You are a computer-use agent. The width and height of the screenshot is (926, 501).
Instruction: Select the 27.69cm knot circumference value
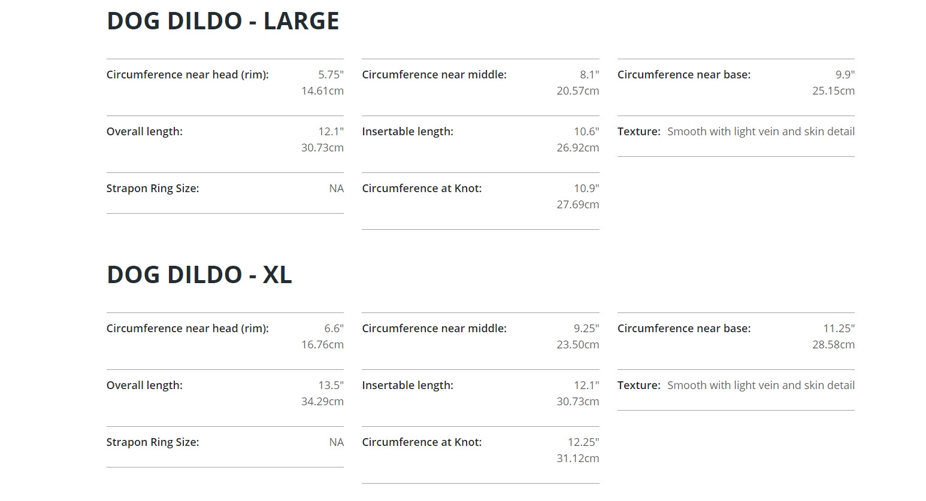[x=577, y=205]
